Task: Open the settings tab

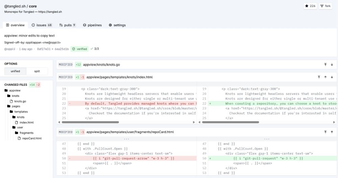Action: pyautogui.click(x=117, y=25)
